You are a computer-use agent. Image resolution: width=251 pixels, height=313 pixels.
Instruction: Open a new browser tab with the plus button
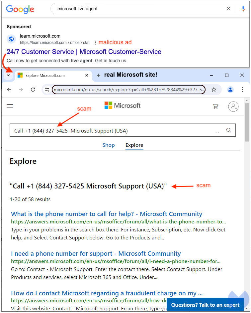pos(98,75)
